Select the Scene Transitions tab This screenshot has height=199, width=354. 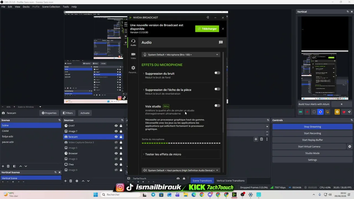[x=202, y=181]
